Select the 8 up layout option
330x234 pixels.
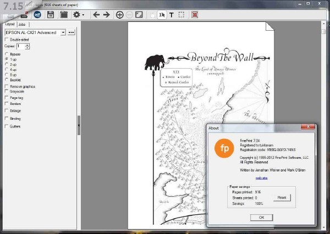tap(7, 75)
